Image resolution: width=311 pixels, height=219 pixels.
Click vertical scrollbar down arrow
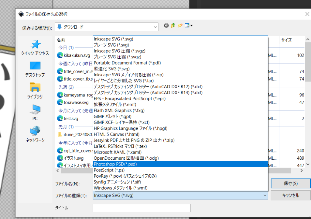(308, 164)
